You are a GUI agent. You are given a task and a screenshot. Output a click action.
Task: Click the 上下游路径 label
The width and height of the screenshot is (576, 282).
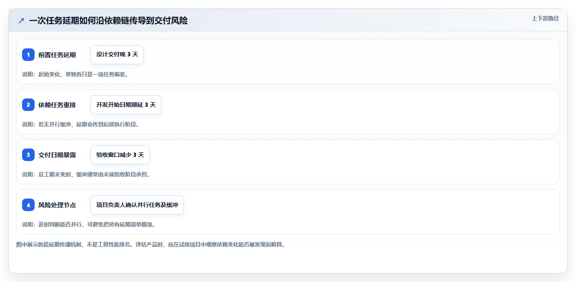[545, 18]
